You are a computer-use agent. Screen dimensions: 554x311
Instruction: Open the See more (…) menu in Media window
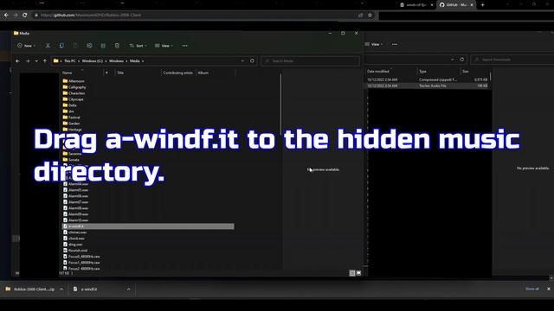click(184, 46)
